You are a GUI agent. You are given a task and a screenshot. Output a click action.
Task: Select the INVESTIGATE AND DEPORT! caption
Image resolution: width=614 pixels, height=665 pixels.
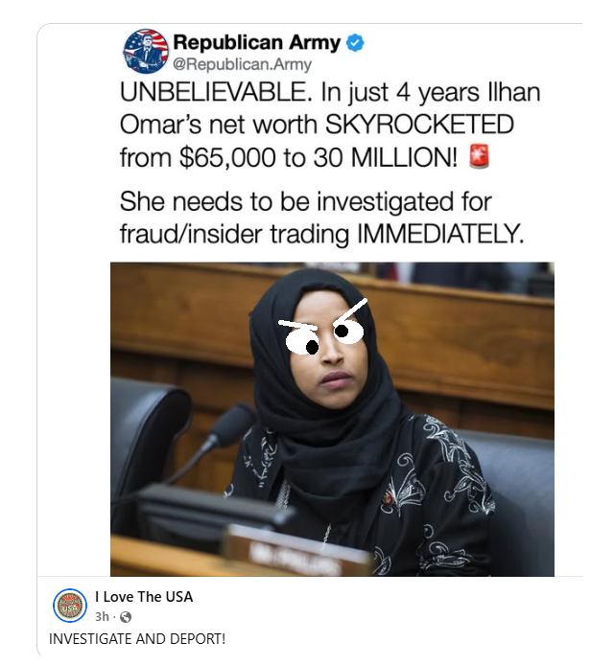[x=137, y=639]
